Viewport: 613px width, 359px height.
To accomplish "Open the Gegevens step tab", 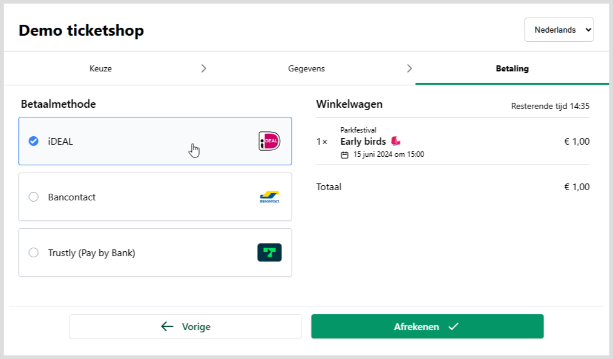I will pyautogui.click(x=306, y=68).
